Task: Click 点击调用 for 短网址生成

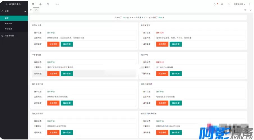Action: point(53,44)
